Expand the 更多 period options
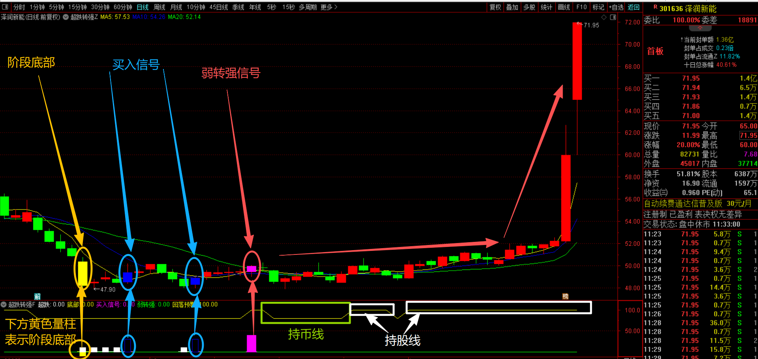The width and height of the screenshot is (758, 359). coord(329,7)
